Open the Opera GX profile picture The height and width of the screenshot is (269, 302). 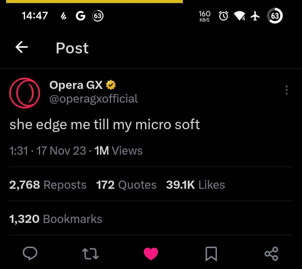25,93
